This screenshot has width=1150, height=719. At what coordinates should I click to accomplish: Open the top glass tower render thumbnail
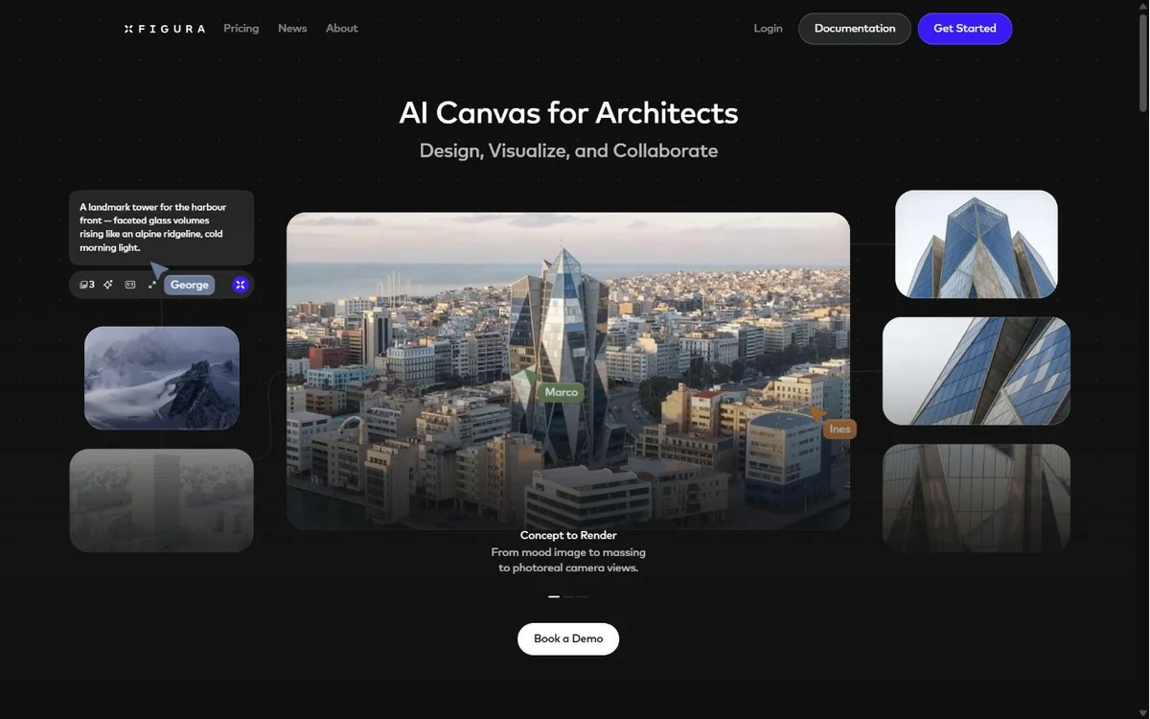point(977,244)
